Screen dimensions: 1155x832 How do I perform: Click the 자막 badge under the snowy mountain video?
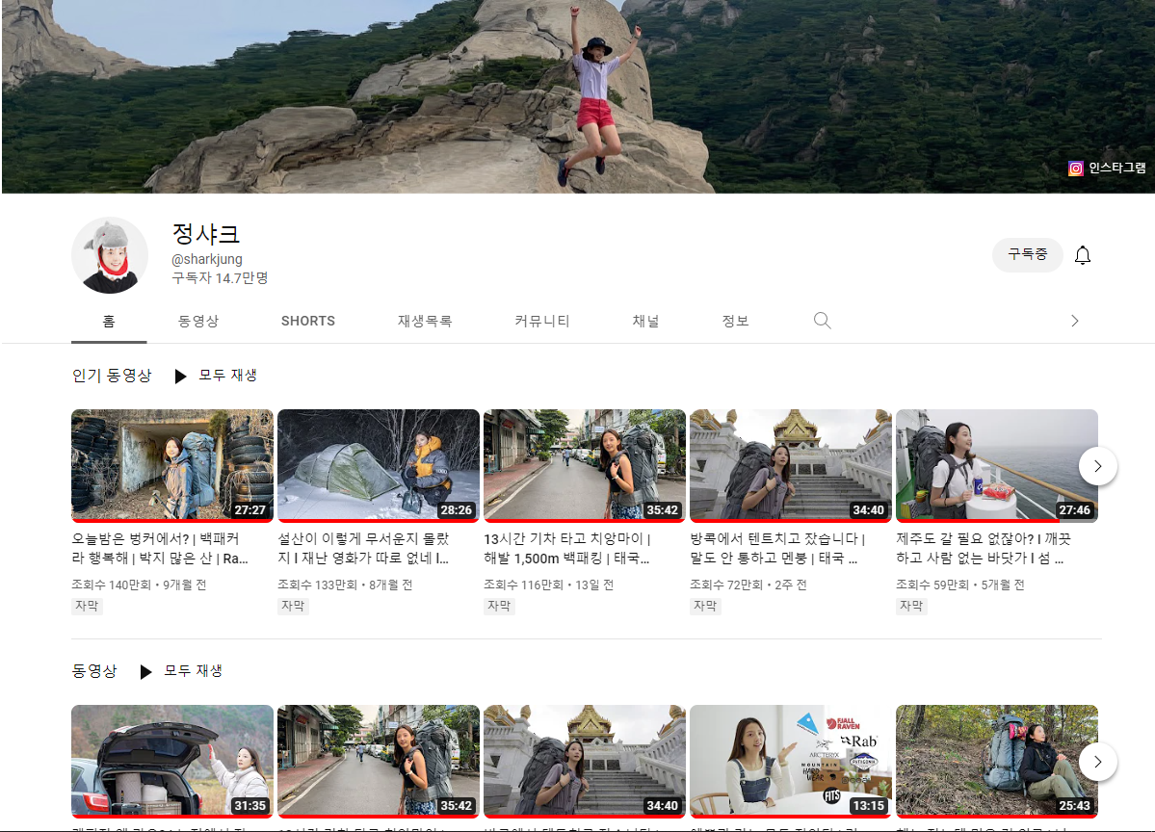tap(293, 606)
